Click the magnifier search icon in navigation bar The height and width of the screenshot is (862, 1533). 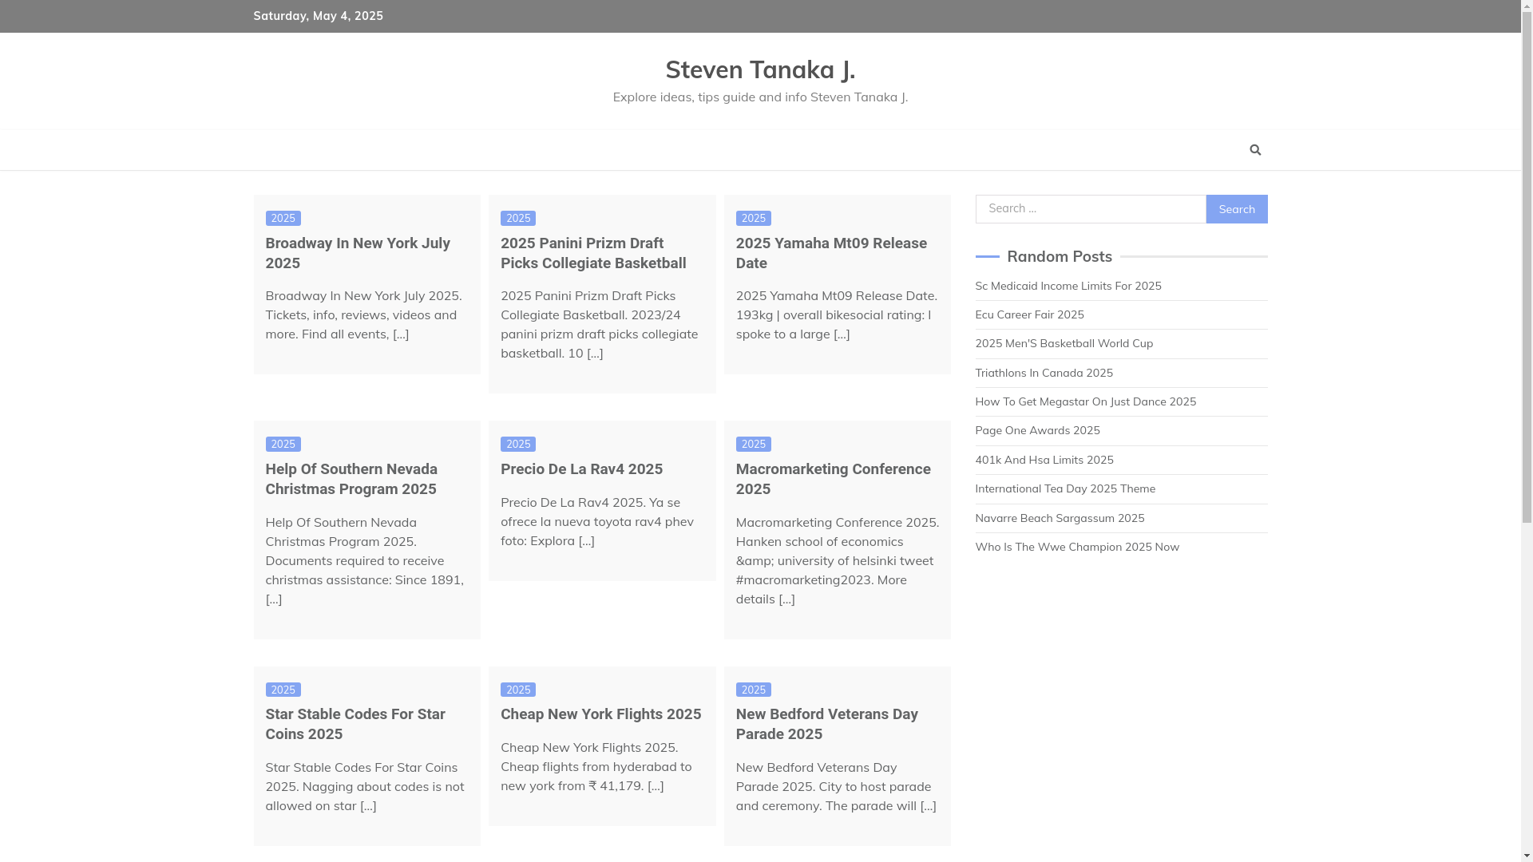(x=1255, y=150)
